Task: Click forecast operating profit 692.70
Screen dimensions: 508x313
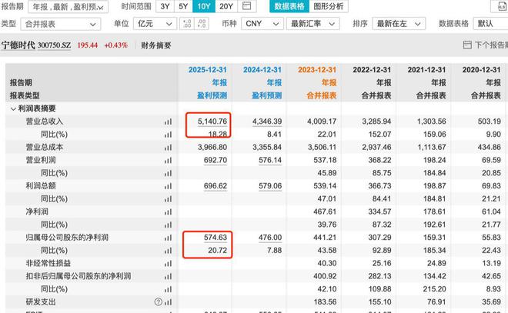Action: [215, 160]
